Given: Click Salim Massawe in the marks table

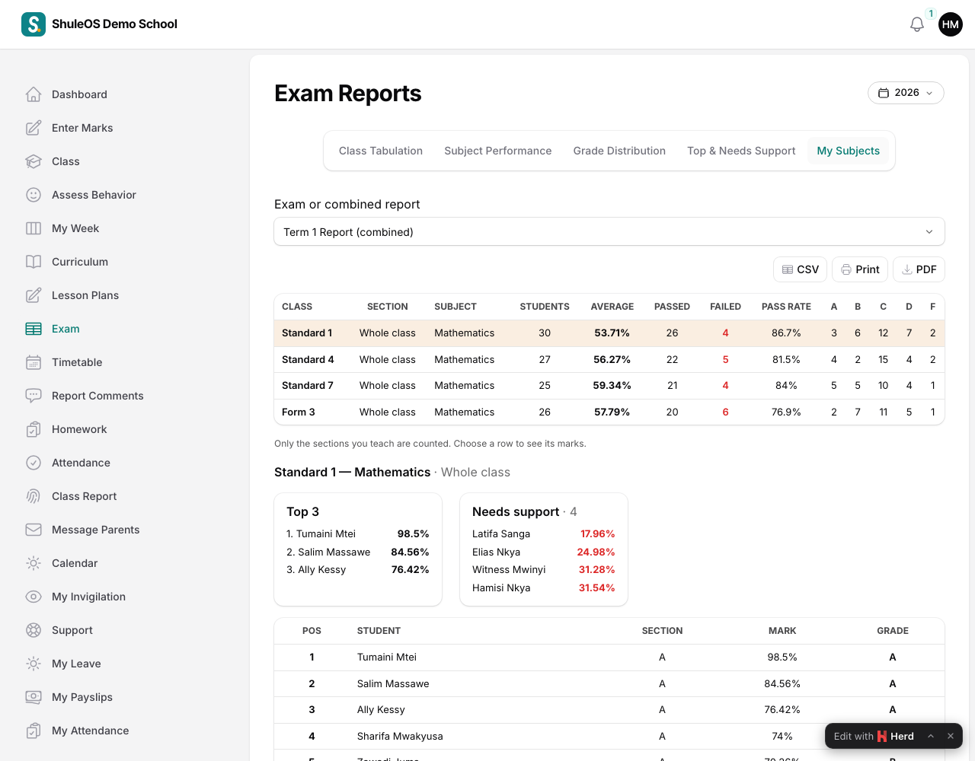Looking at the screenshot, I should [x=393, y=683].
